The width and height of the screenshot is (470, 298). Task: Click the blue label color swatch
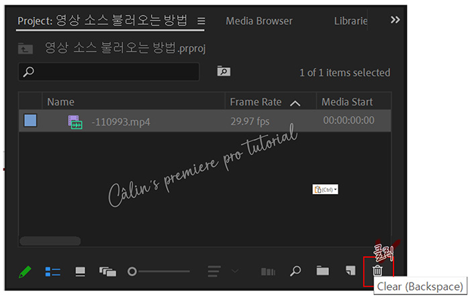[x=30, y=120]
